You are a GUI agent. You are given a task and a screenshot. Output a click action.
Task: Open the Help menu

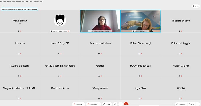click(x=42, y=1)
